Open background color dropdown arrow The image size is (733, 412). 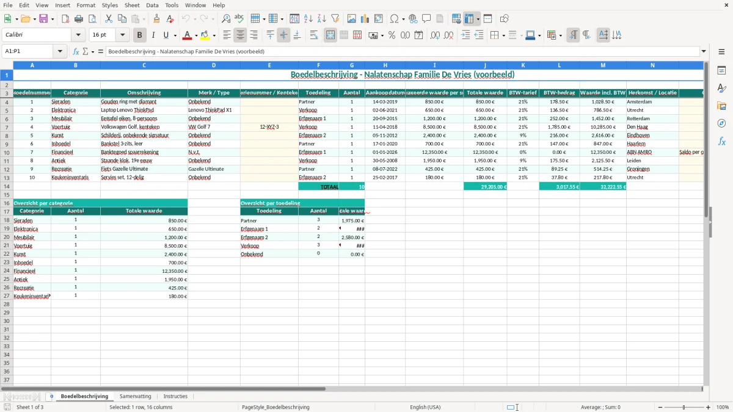pyautogui.click(x=214, y=35)
